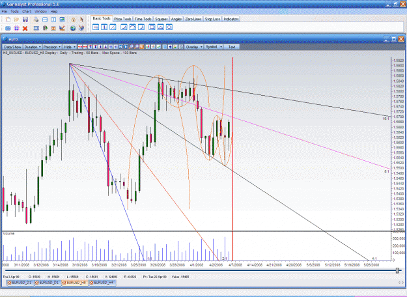Click the Text button in chart toolbar
The width and height of the screenshot is (407, 297).
click(x=232, y=47)
